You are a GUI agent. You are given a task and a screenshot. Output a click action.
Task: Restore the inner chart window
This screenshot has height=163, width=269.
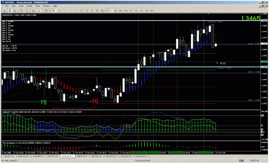point(263,6)
